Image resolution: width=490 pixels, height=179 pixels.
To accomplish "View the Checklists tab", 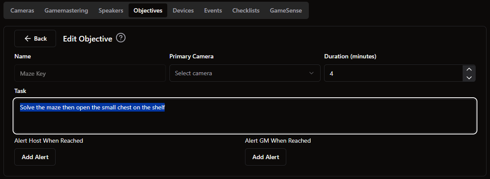I will pyautogui.click(x=245, y=10).
